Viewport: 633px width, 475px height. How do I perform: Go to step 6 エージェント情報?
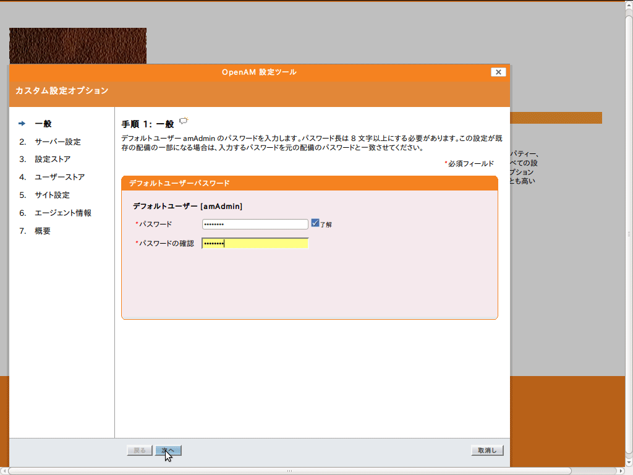pos(63,213)
